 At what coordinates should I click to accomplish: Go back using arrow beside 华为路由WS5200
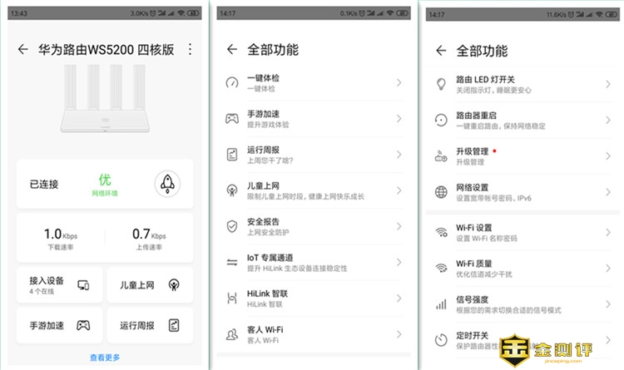22,49
